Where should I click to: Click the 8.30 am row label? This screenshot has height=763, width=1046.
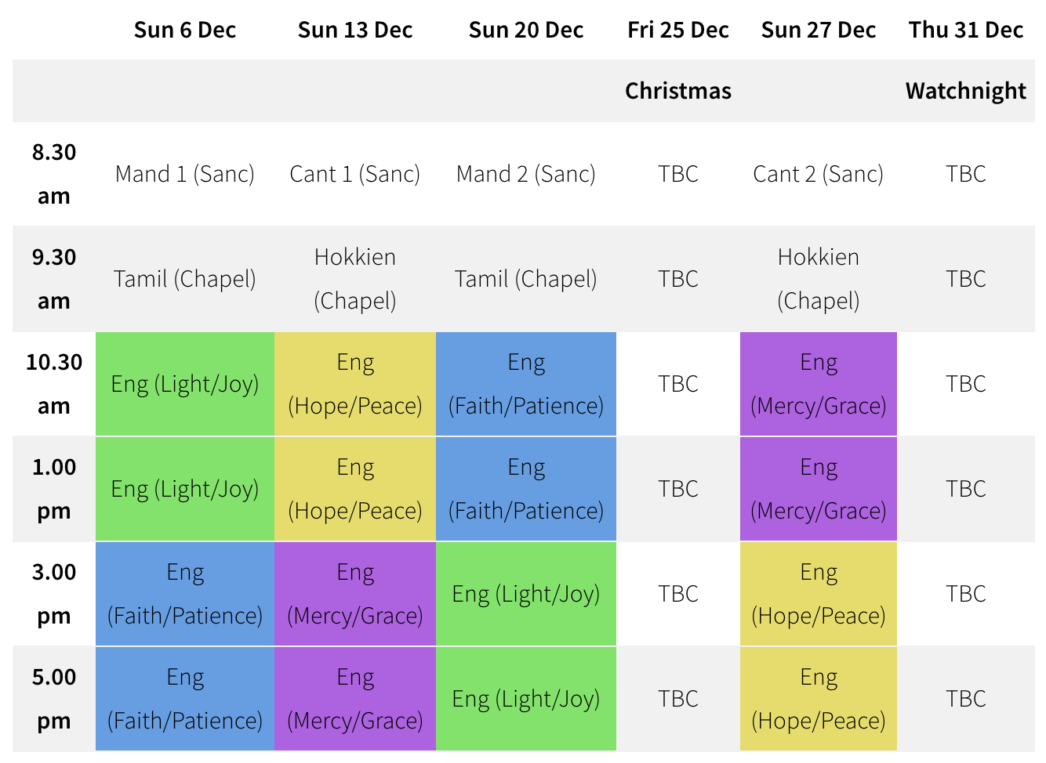click(x=54, y=174)
